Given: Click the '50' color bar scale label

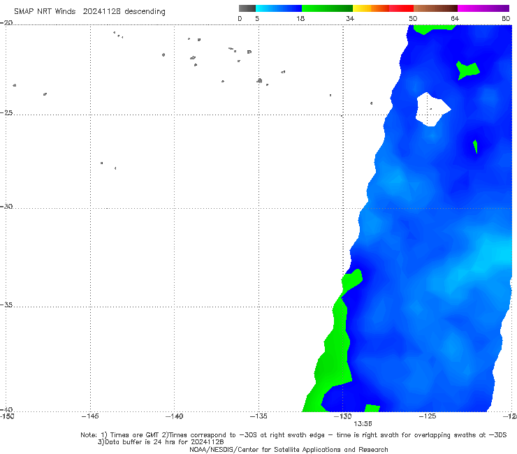Looking at the screenshot, I should point(413,18).
